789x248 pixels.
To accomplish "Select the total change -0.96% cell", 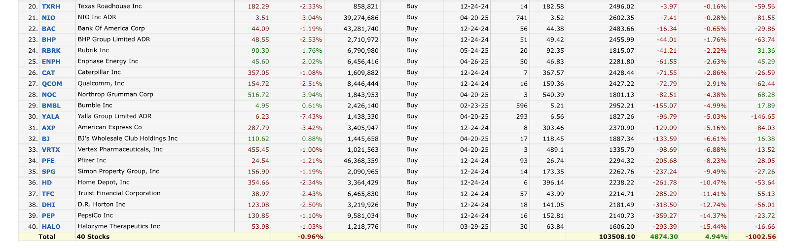I will click(298, 237).
